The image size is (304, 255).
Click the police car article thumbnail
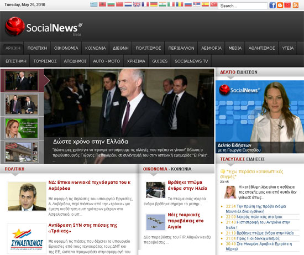pyautogui.click(x=156, y=190)
